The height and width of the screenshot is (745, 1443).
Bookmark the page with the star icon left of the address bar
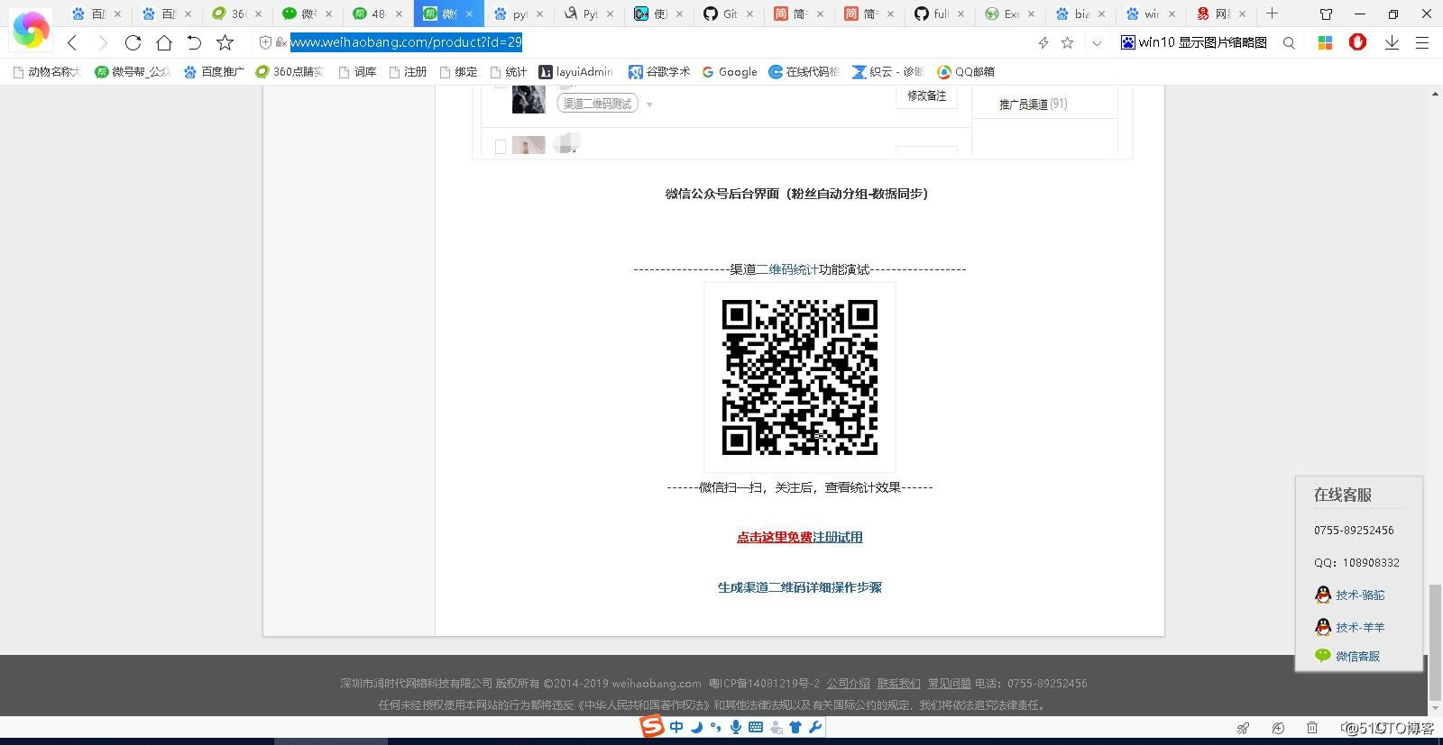225,42
